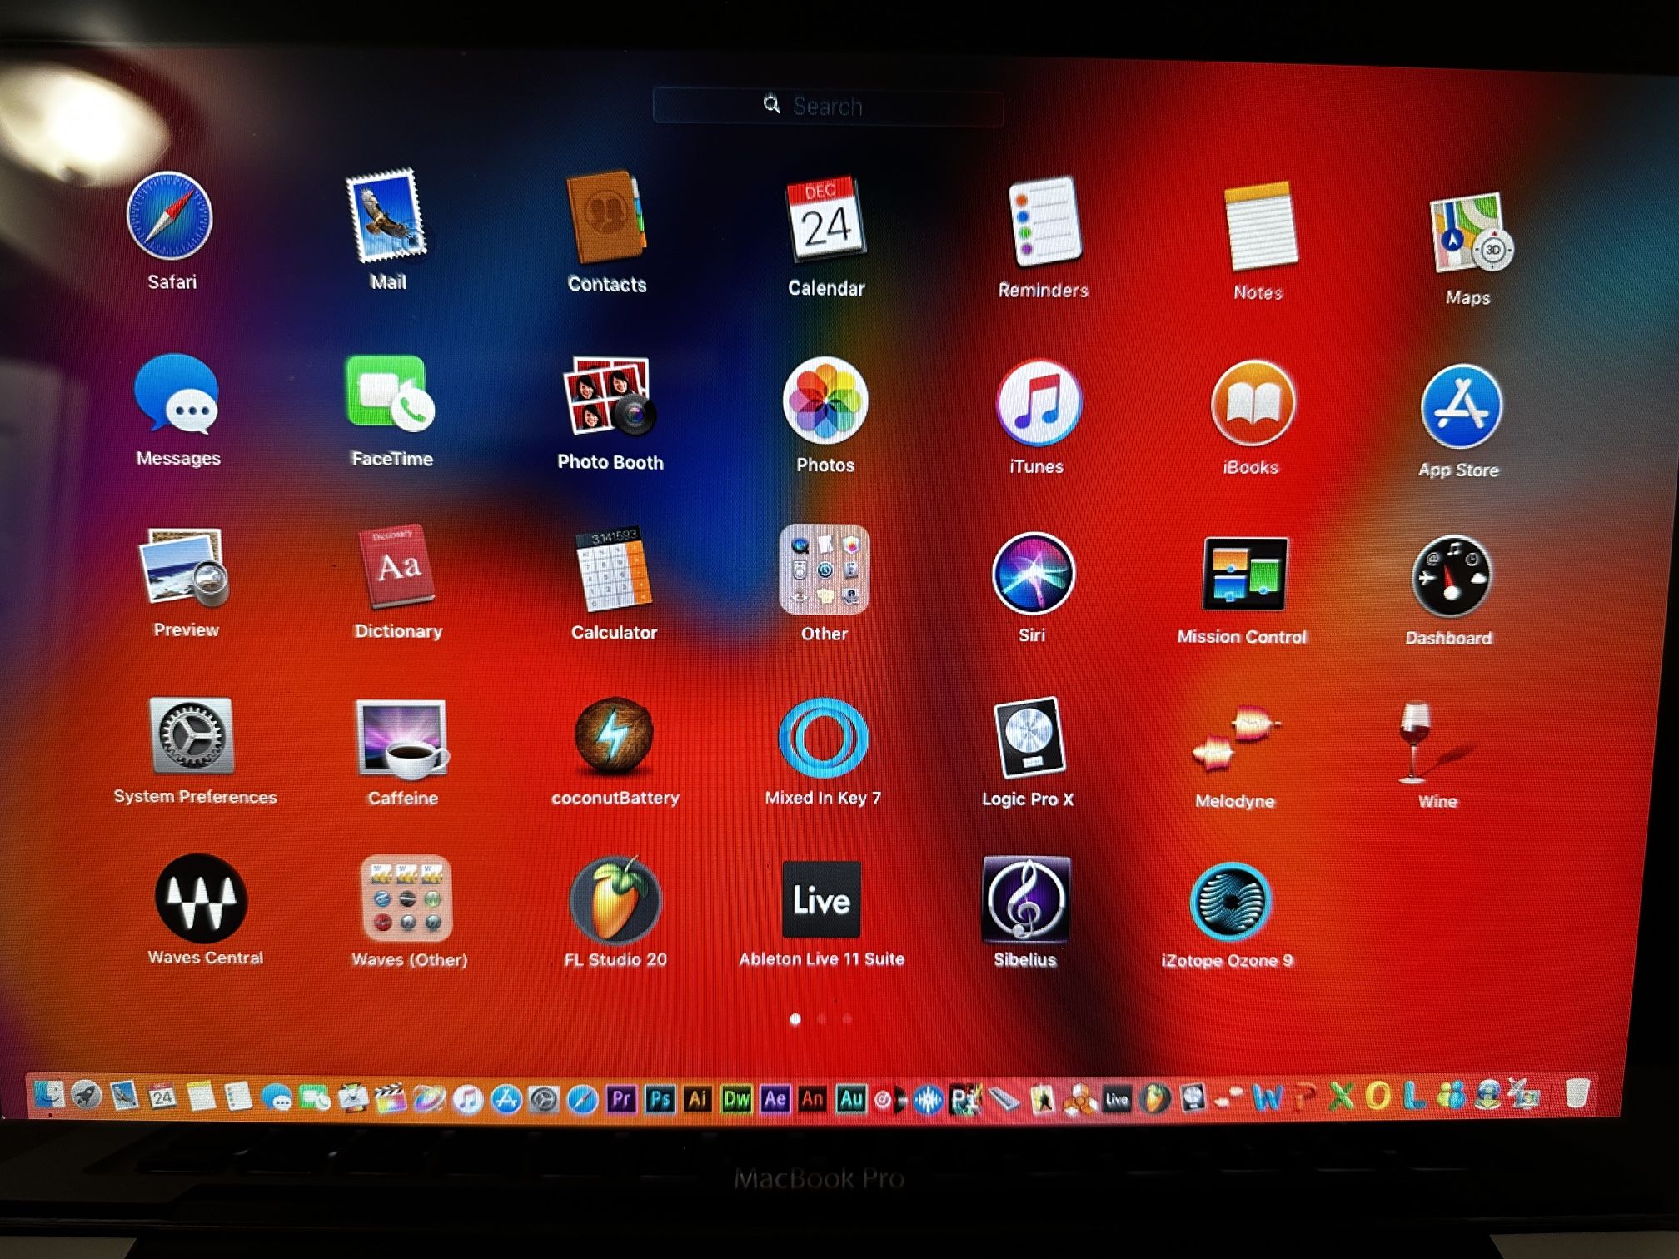1679x1259 pixels.
Task: Launch the Caffeine app
Action: [x=403, y=739]
